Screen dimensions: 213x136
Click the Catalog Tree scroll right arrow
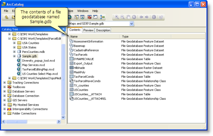pyautogui.click(x=59, y=122)
